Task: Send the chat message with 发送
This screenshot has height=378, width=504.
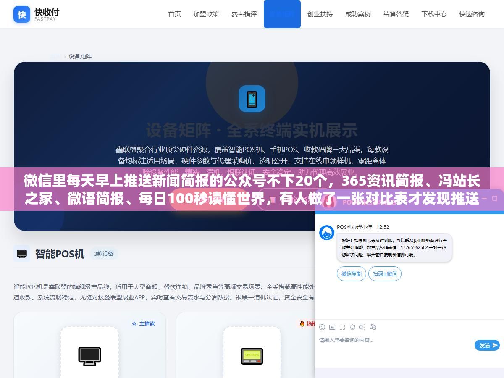Action: [x=487, y=345]
